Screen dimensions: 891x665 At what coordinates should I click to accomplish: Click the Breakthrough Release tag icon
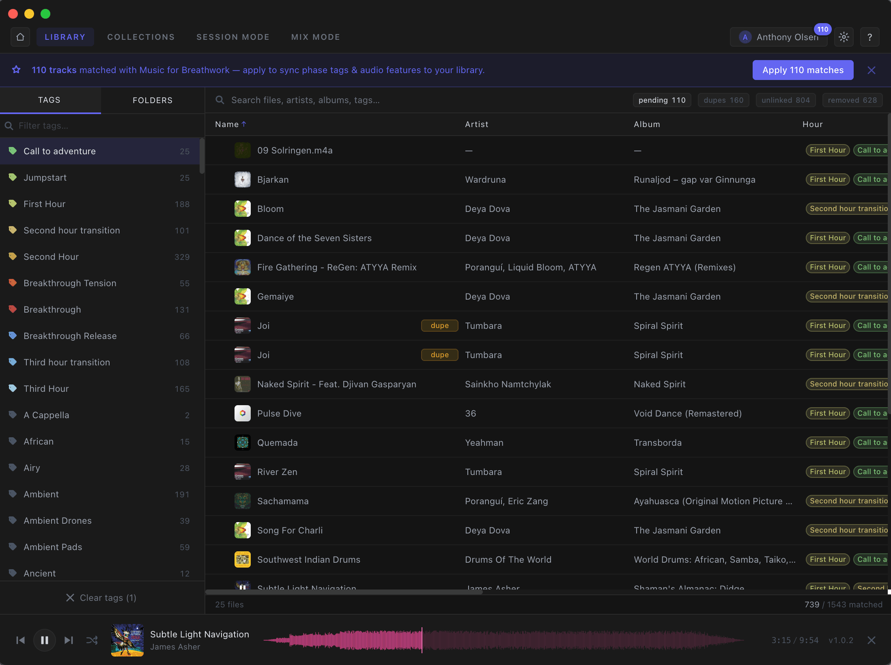click(13, 336)
